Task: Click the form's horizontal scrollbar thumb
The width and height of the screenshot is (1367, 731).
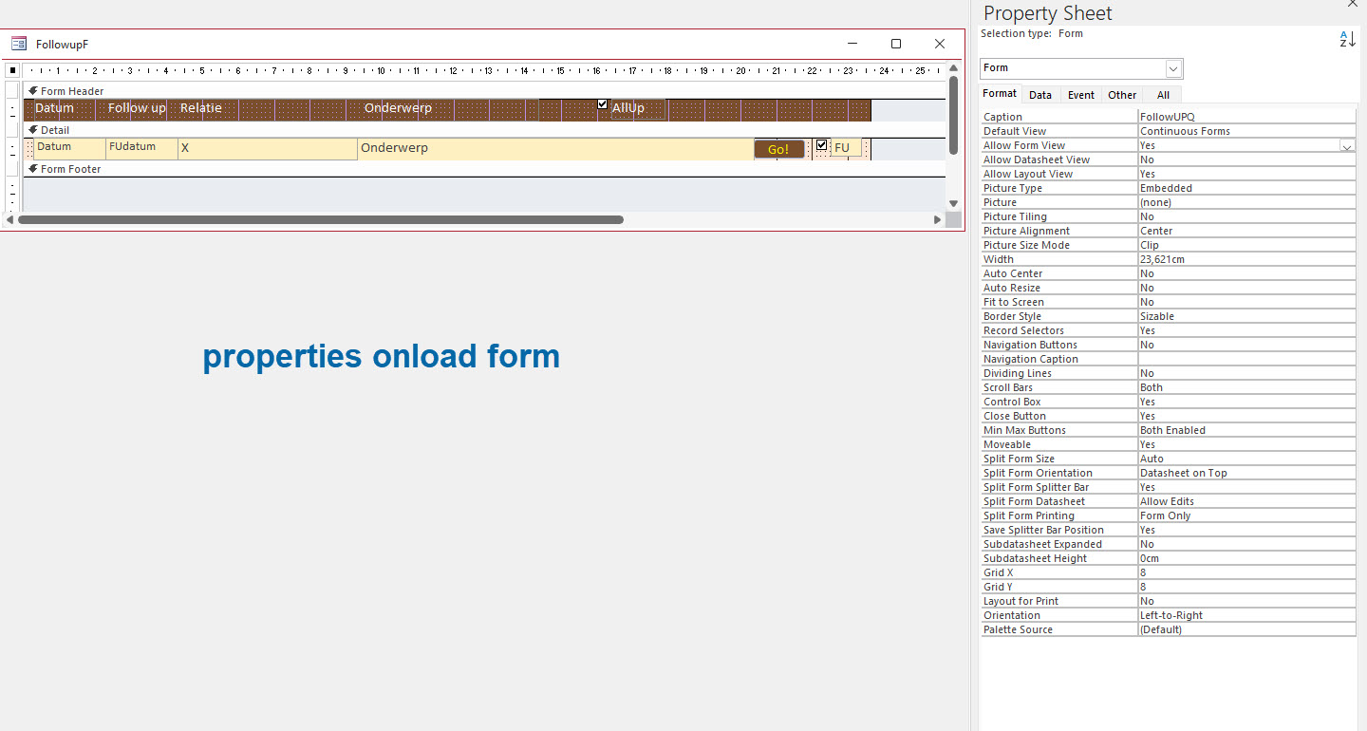Action: [321, 219]
